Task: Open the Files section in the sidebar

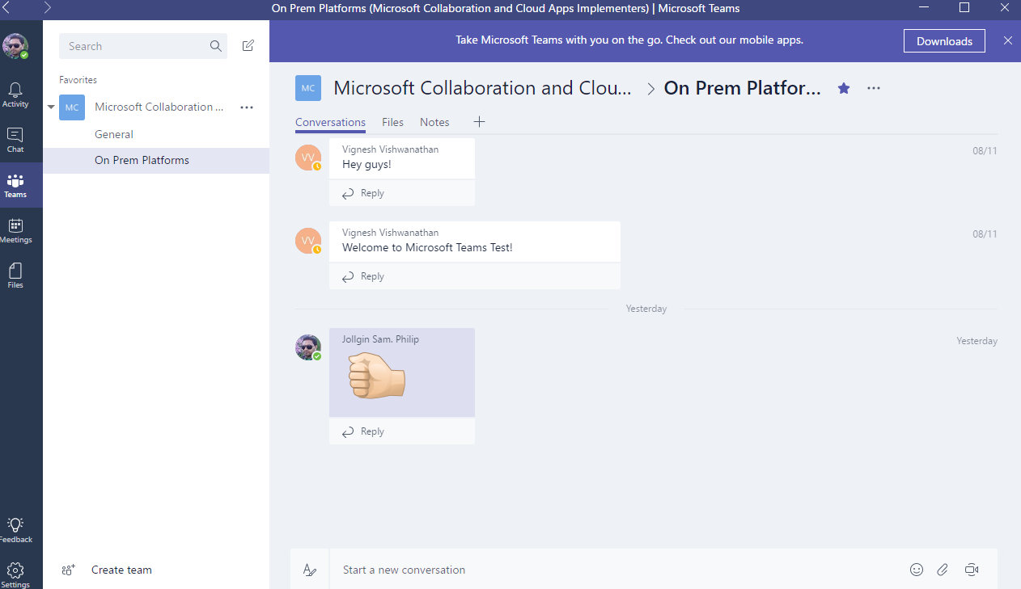Action: (x=15, y=272)
